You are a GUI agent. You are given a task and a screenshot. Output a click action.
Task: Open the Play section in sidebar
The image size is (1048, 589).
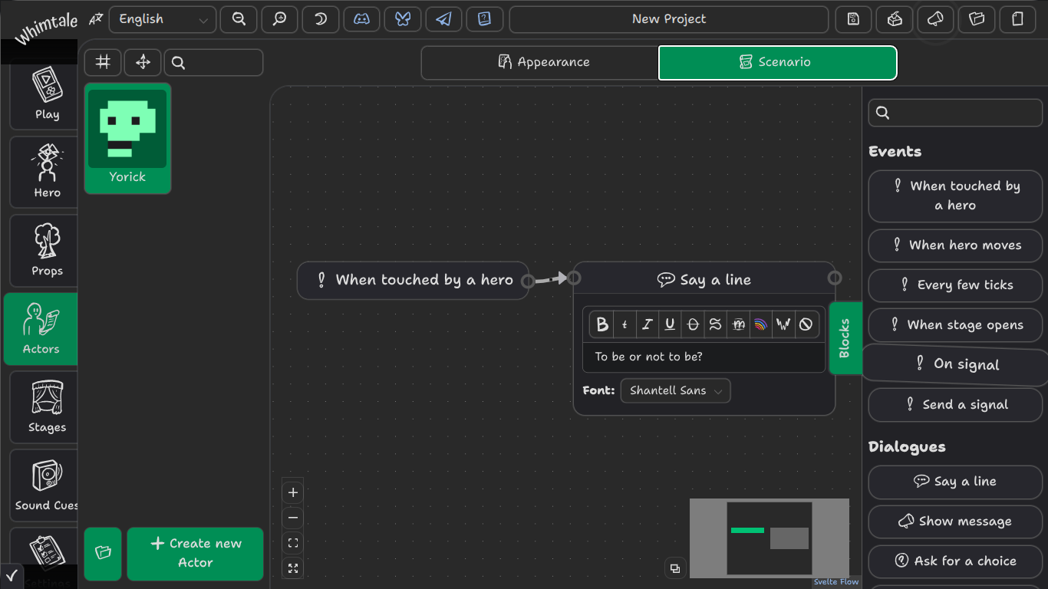[x=44, y=95]
